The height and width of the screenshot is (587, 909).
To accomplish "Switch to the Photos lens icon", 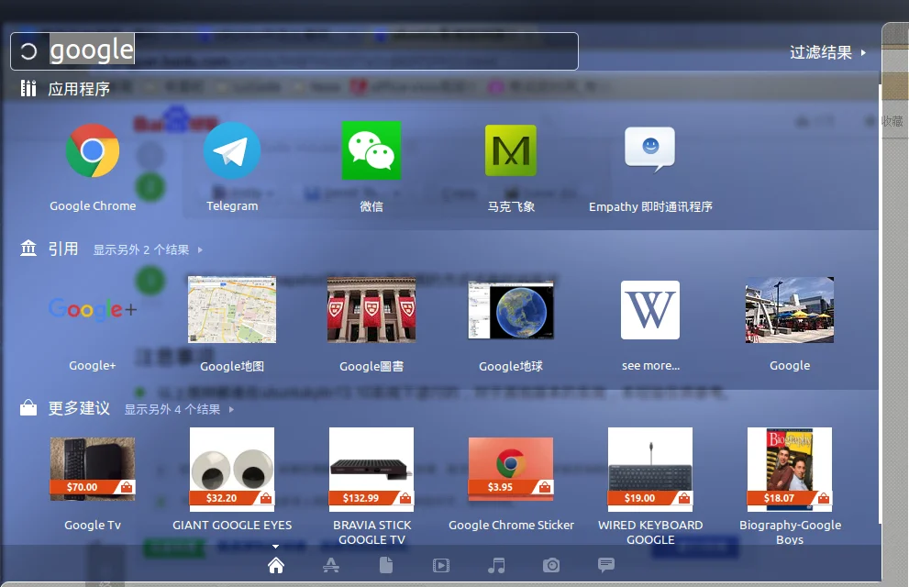I will [x=551, y=565].
